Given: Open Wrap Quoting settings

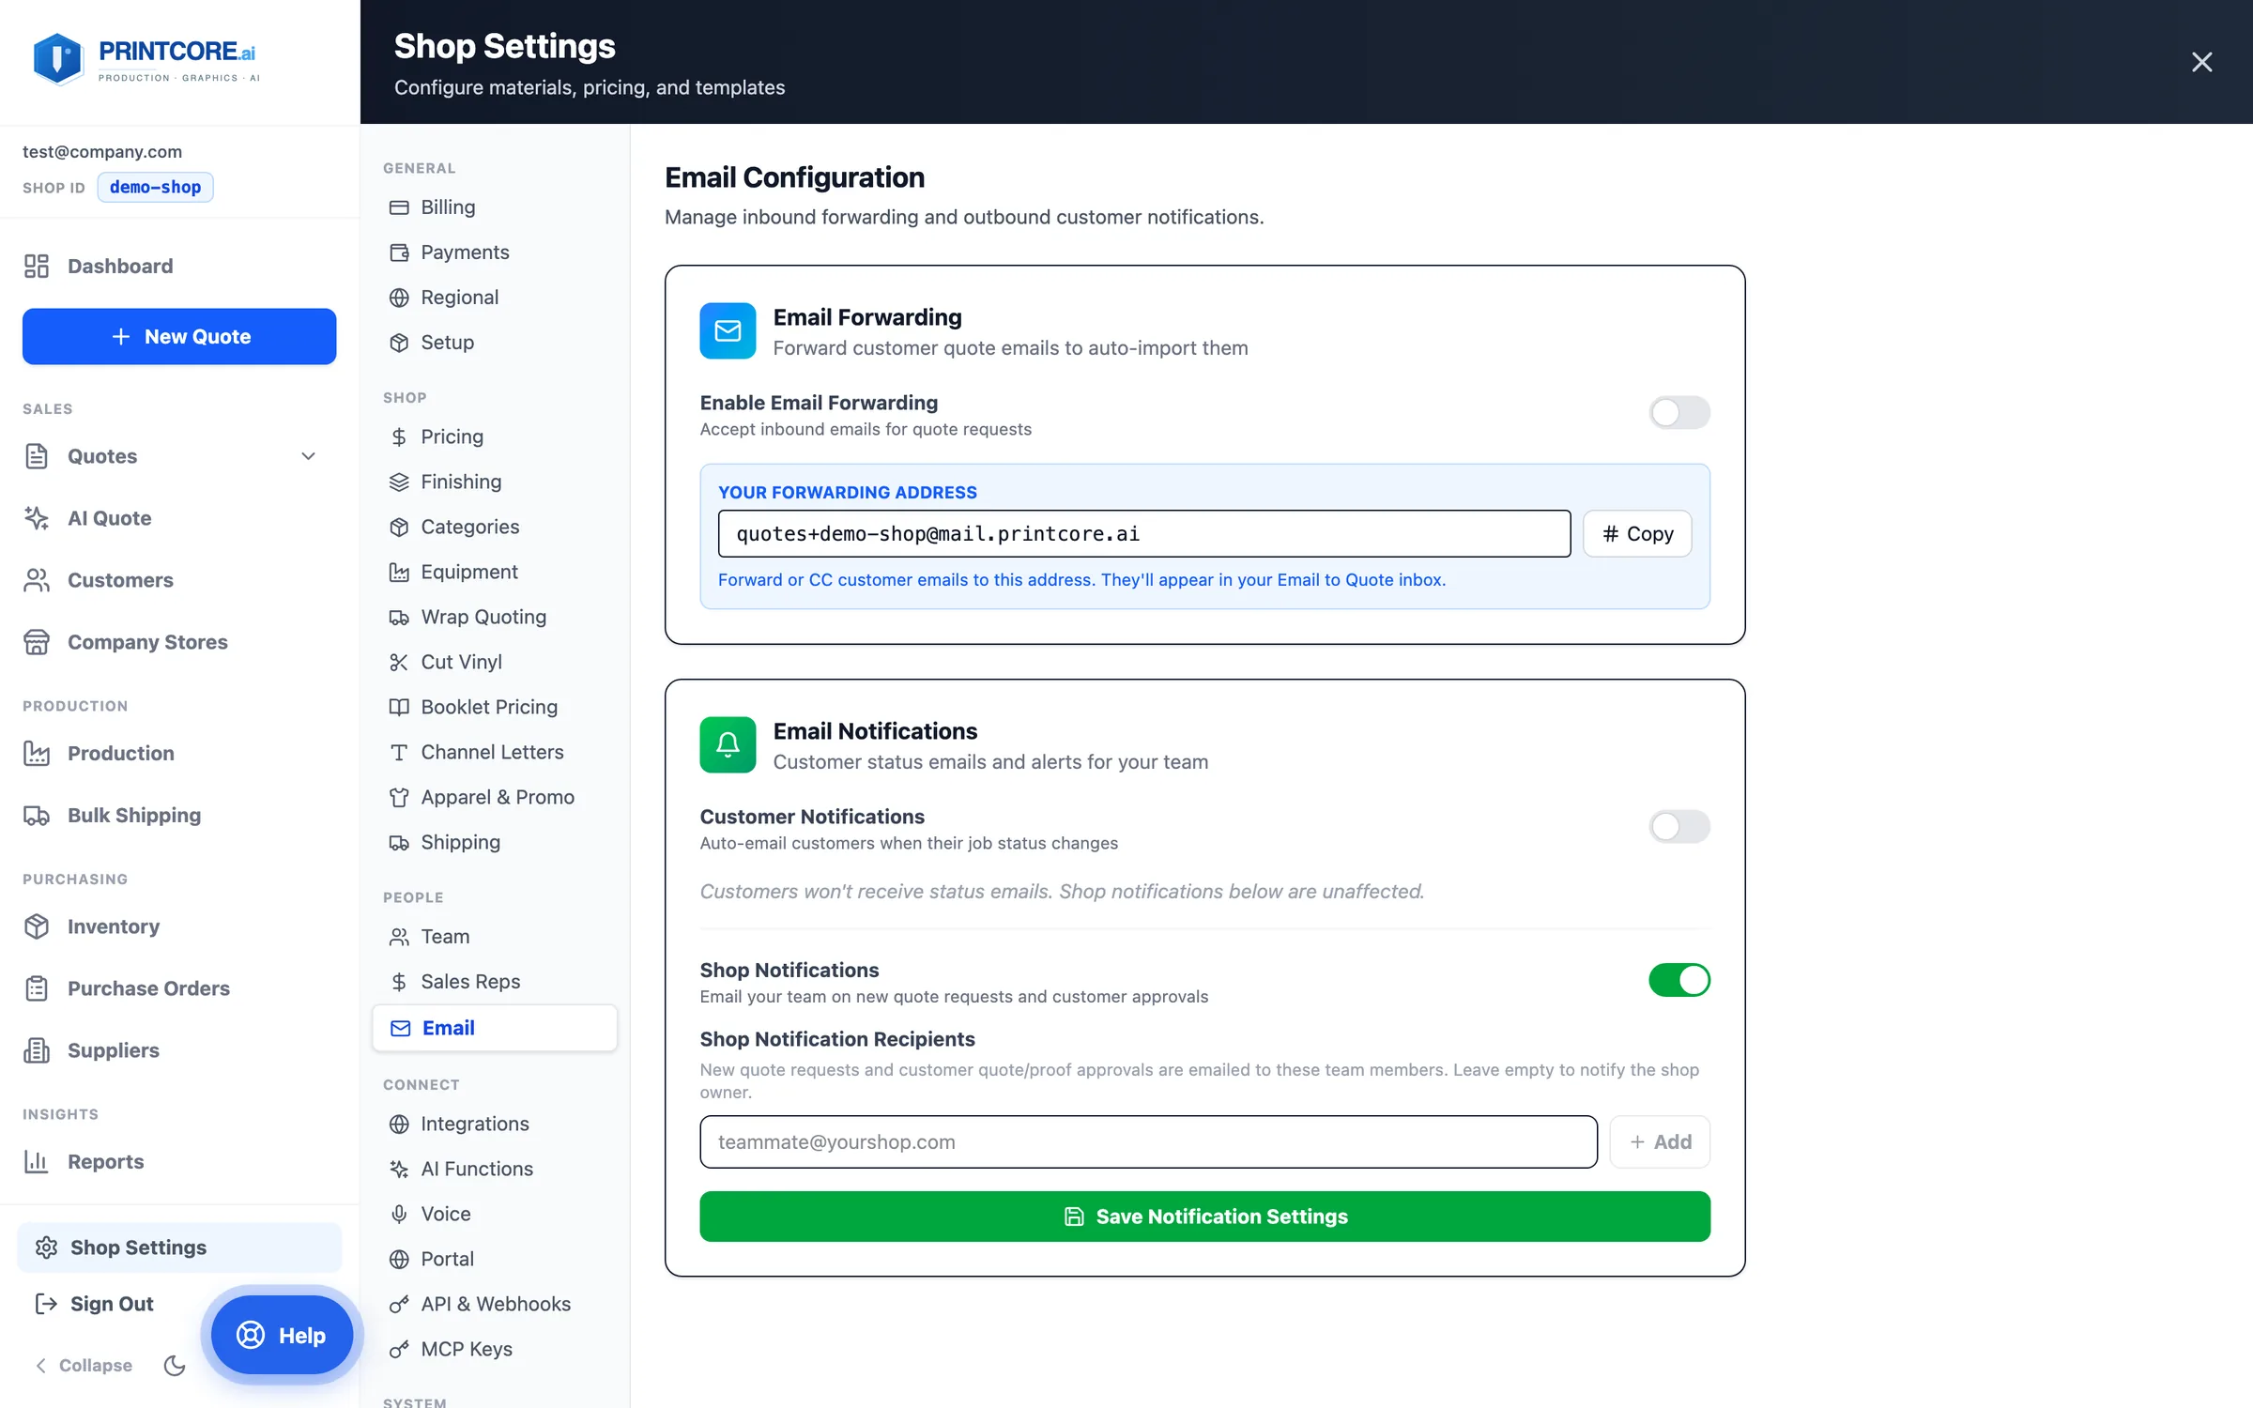Looking at the screenshot, I should click(x=495, y=617).
